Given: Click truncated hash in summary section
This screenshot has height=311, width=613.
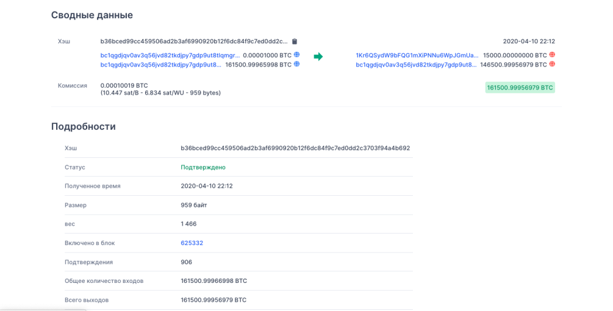Looking at the screenshot, I should [x=194, y=41].
